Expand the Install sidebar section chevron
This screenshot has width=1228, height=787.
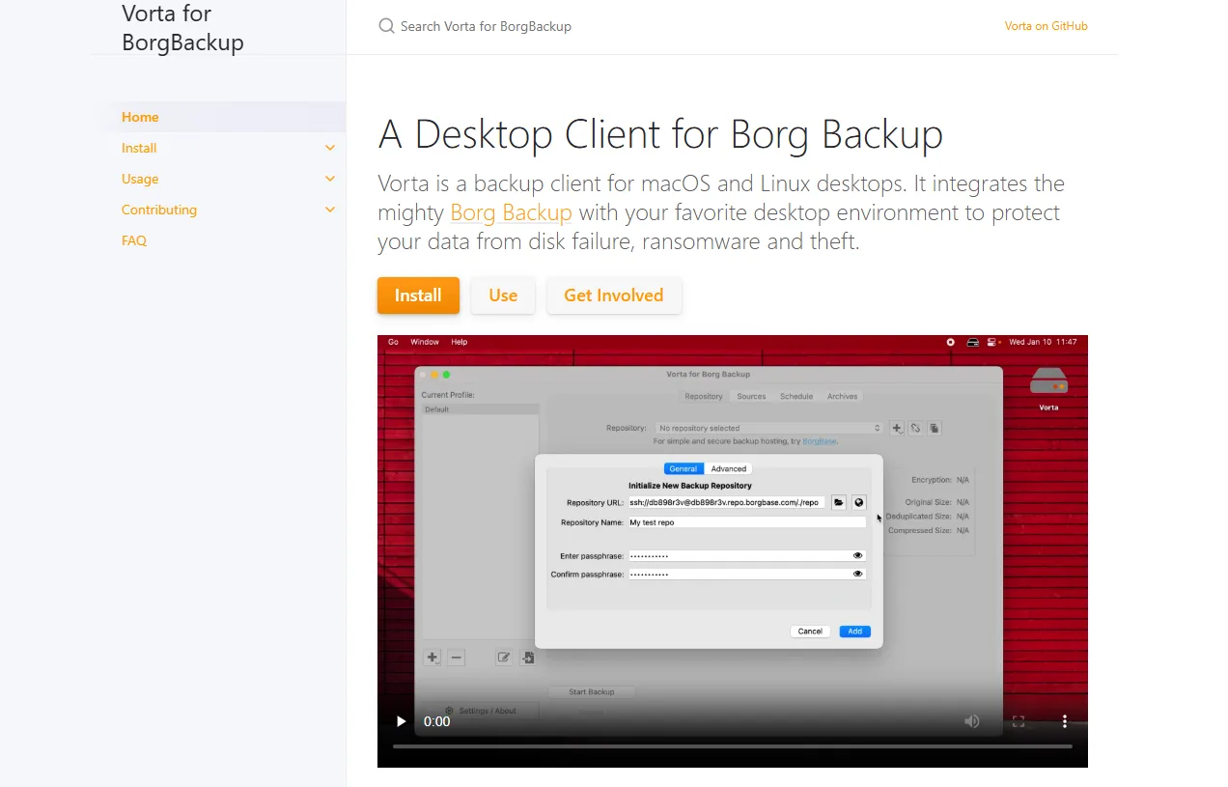330,148
